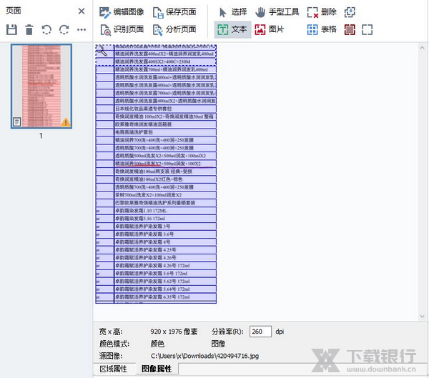
Task: Click the 分辨率 resolution field showing 260
Action: (x=260, y=332)
